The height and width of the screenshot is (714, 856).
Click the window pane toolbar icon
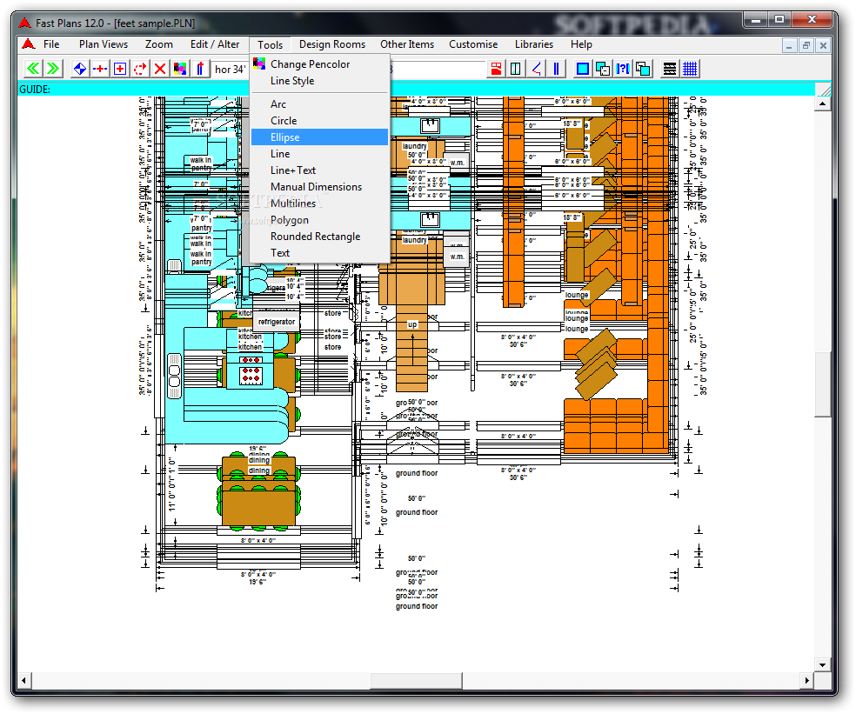[516, 69]
